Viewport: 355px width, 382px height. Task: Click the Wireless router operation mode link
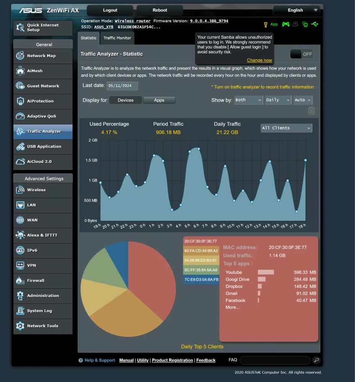[x=132, y=21]
